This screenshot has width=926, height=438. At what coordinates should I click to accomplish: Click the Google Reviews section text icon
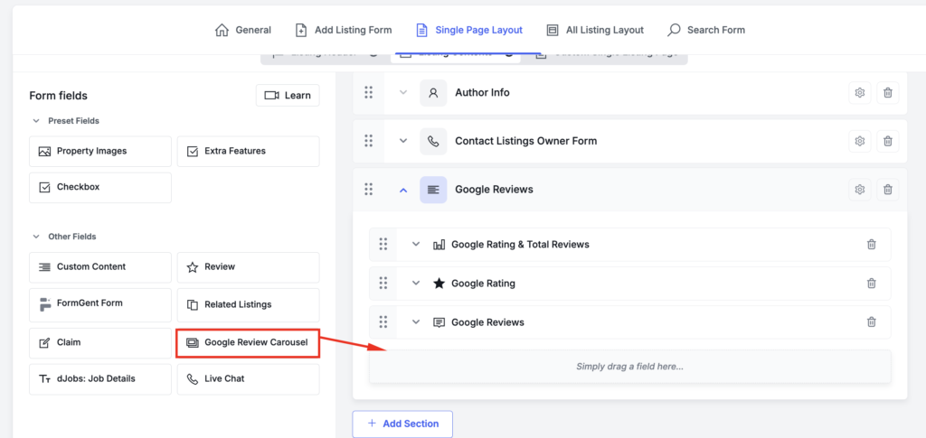(433, 190)
